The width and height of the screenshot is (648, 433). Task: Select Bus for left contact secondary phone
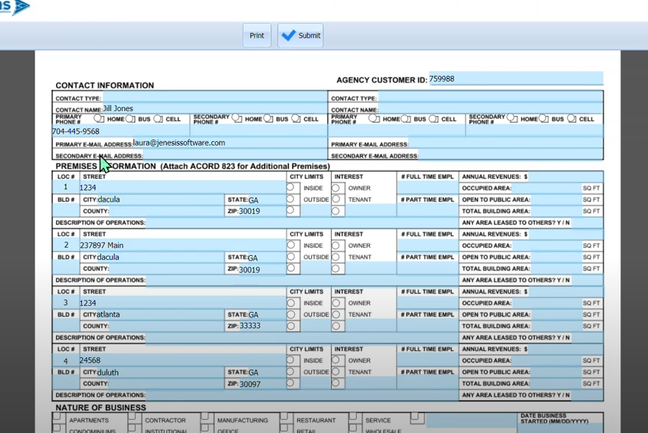pos(269,119)
